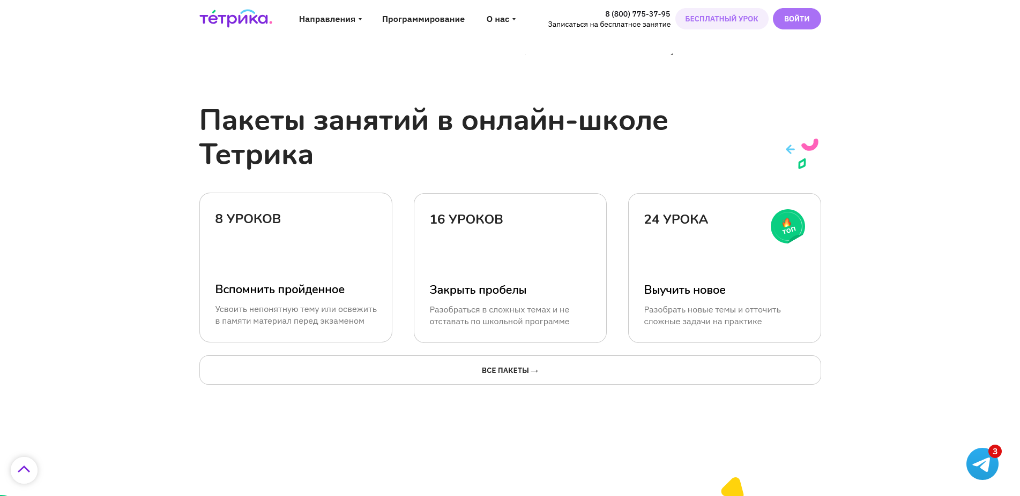Click Записаться на бесплатное занятие link
1020x496 pixels.
click(609, 25)
